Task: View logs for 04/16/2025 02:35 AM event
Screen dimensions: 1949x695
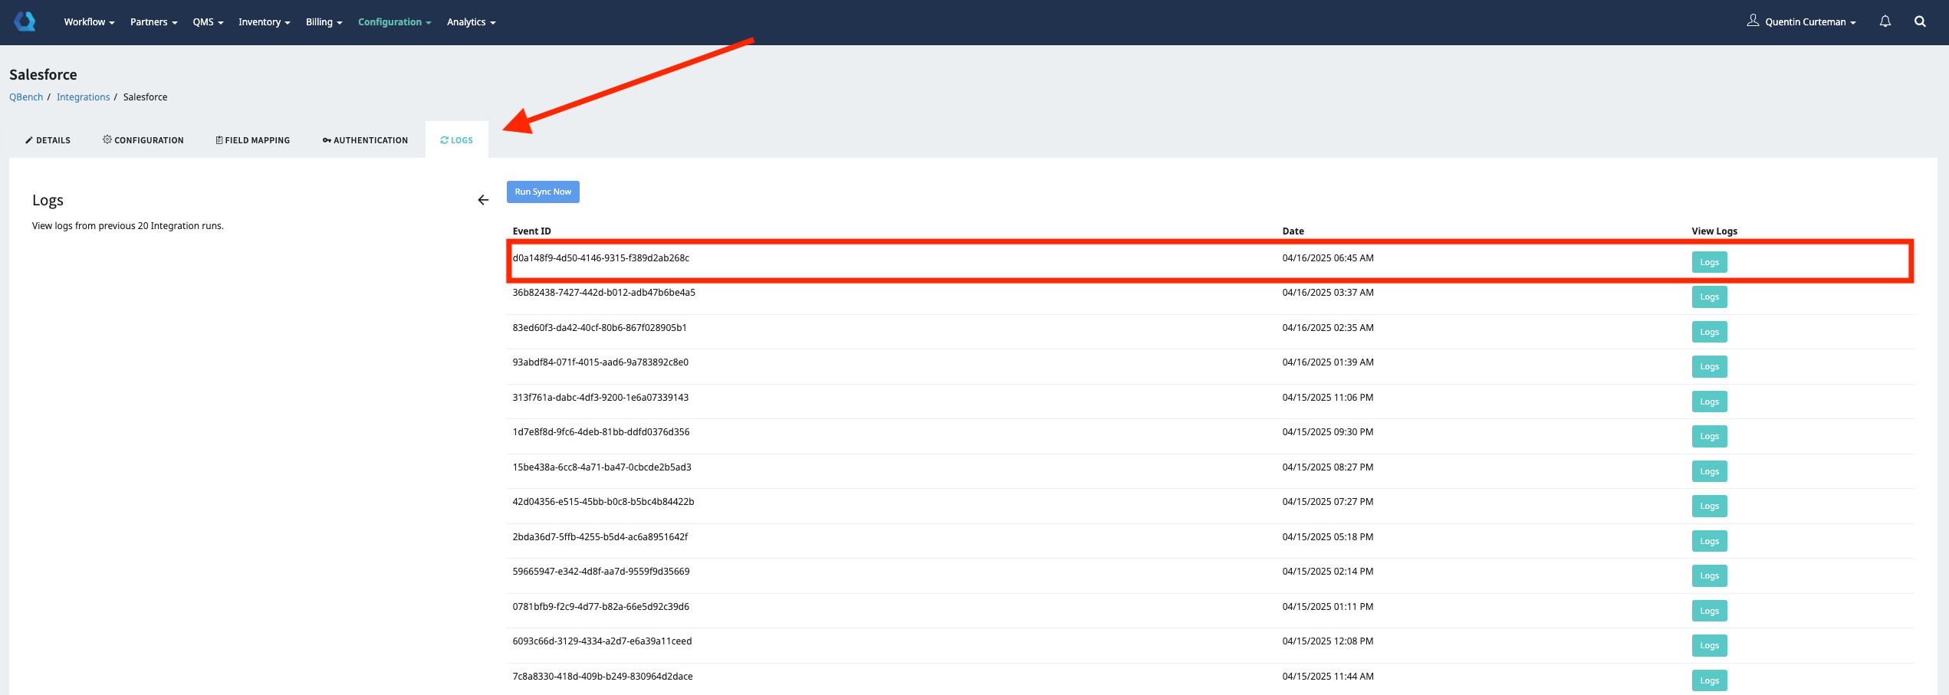Action: (1709, 332)
